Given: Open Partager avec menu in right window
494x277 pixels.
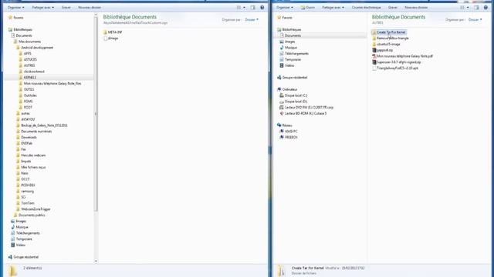Looking at the screenshot, I should (333, 7).
